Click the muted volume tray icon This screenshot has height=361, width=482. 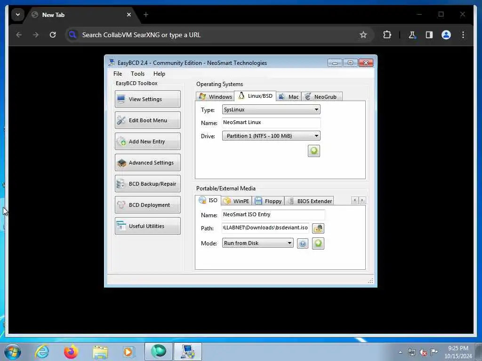(423, 353)
